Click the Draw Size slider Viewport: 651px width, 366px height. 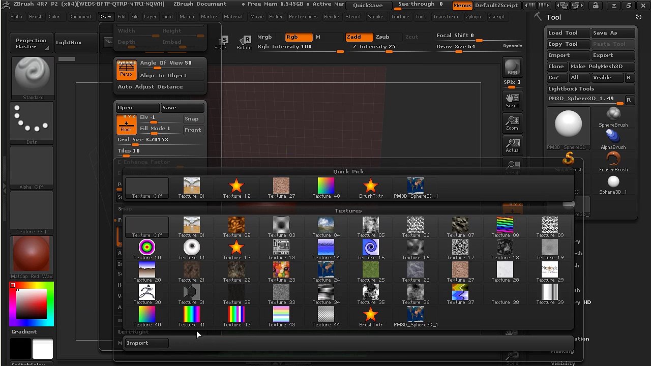[x=466, y=47]
